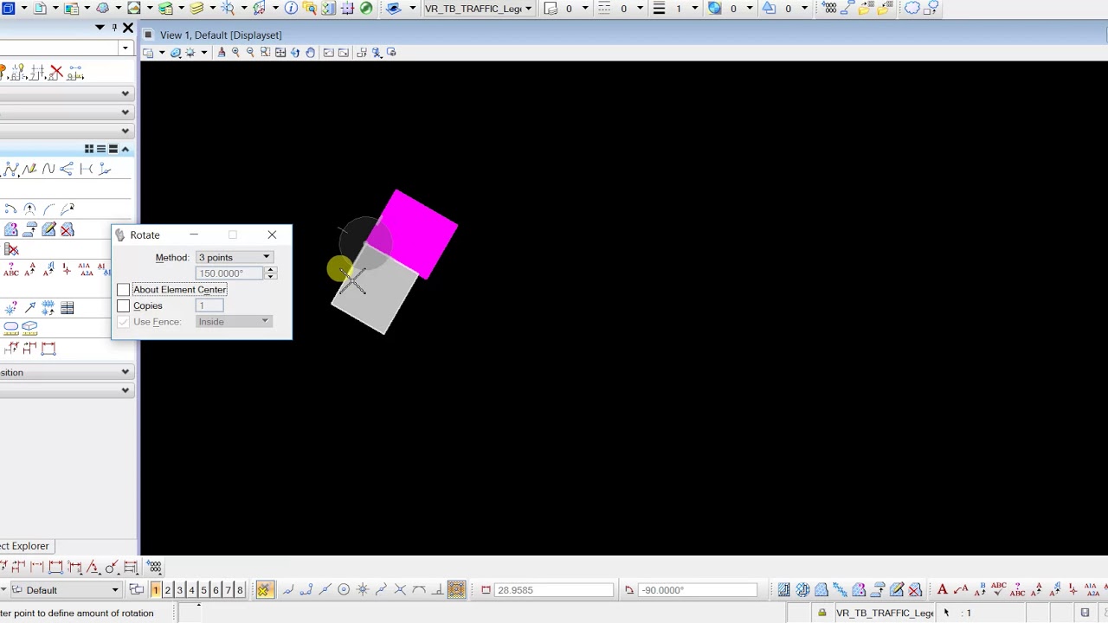Click the rotation angle stepper arrows
The image size is (1108, 623).
pyautogui.click(x=271, y=273)
